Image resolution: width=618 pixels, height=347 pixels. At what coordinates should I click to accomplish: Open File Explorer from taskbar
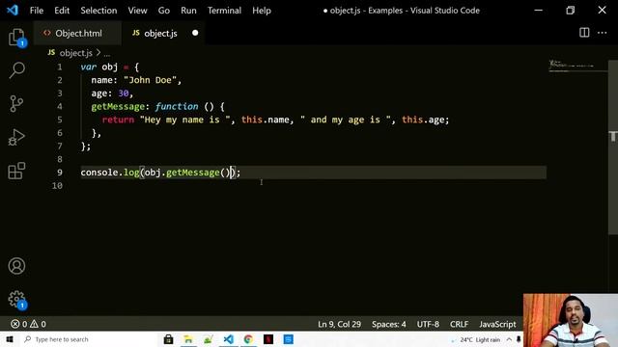coord(188,339)
